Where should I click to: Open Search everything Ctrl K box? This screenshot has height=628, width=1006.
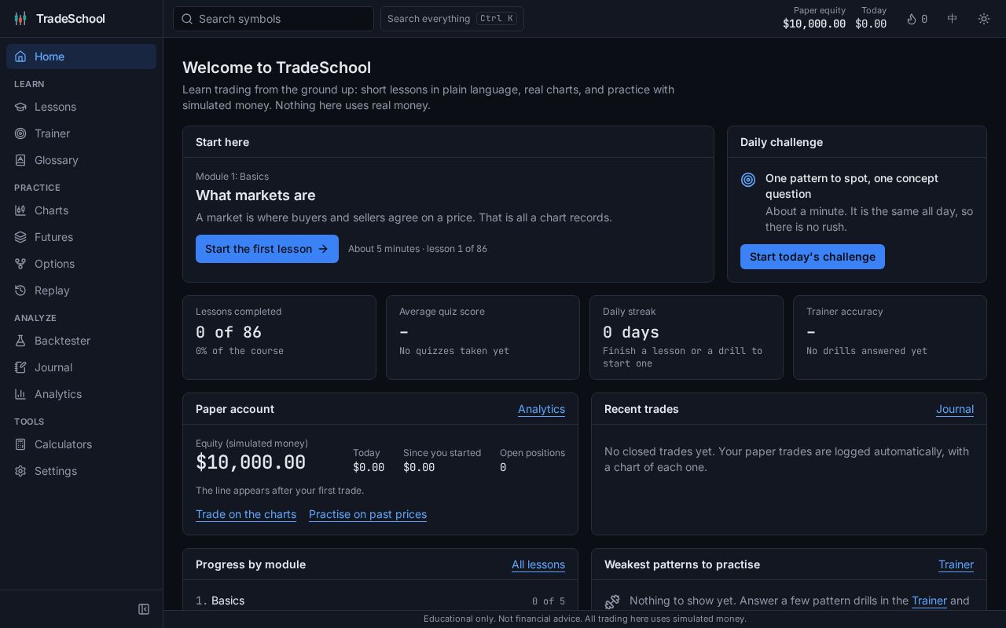pos(452,19)
